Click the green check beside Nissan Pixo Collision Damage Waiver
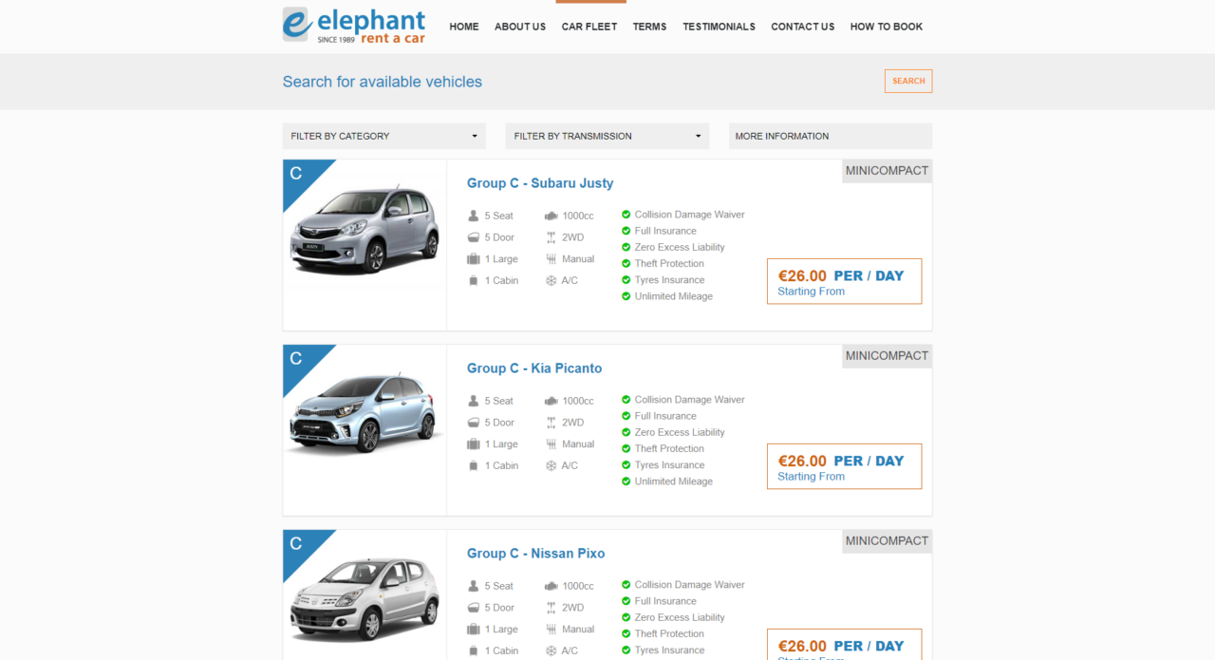The image size is (1215, 660). pyautogui.click(x=626, y=585)
